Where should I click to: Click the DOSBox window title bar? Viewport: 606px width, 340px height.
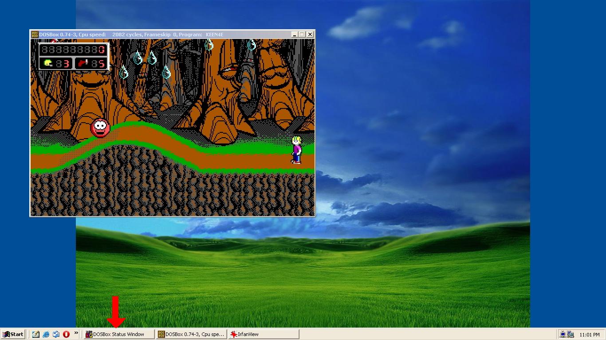click(x=172, y=35)
